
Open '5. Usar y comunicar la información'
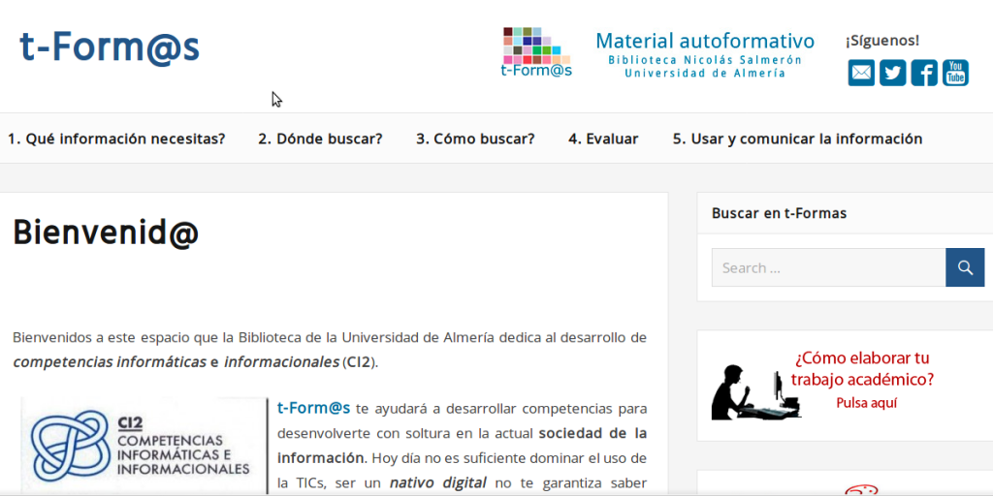tap(797, 139)
